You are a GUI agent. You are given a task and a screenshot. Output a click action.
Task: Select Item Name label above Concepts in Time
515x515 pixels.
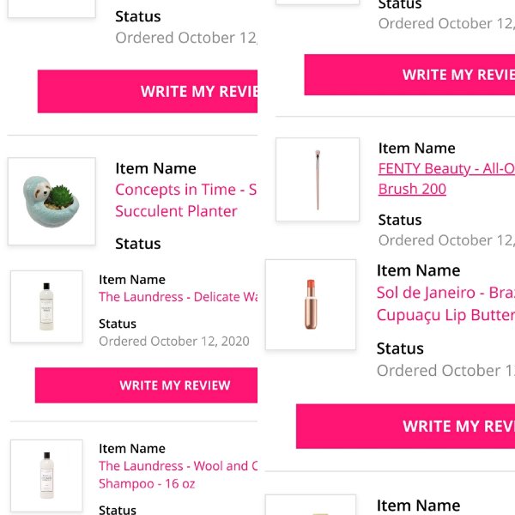[155, 168]
